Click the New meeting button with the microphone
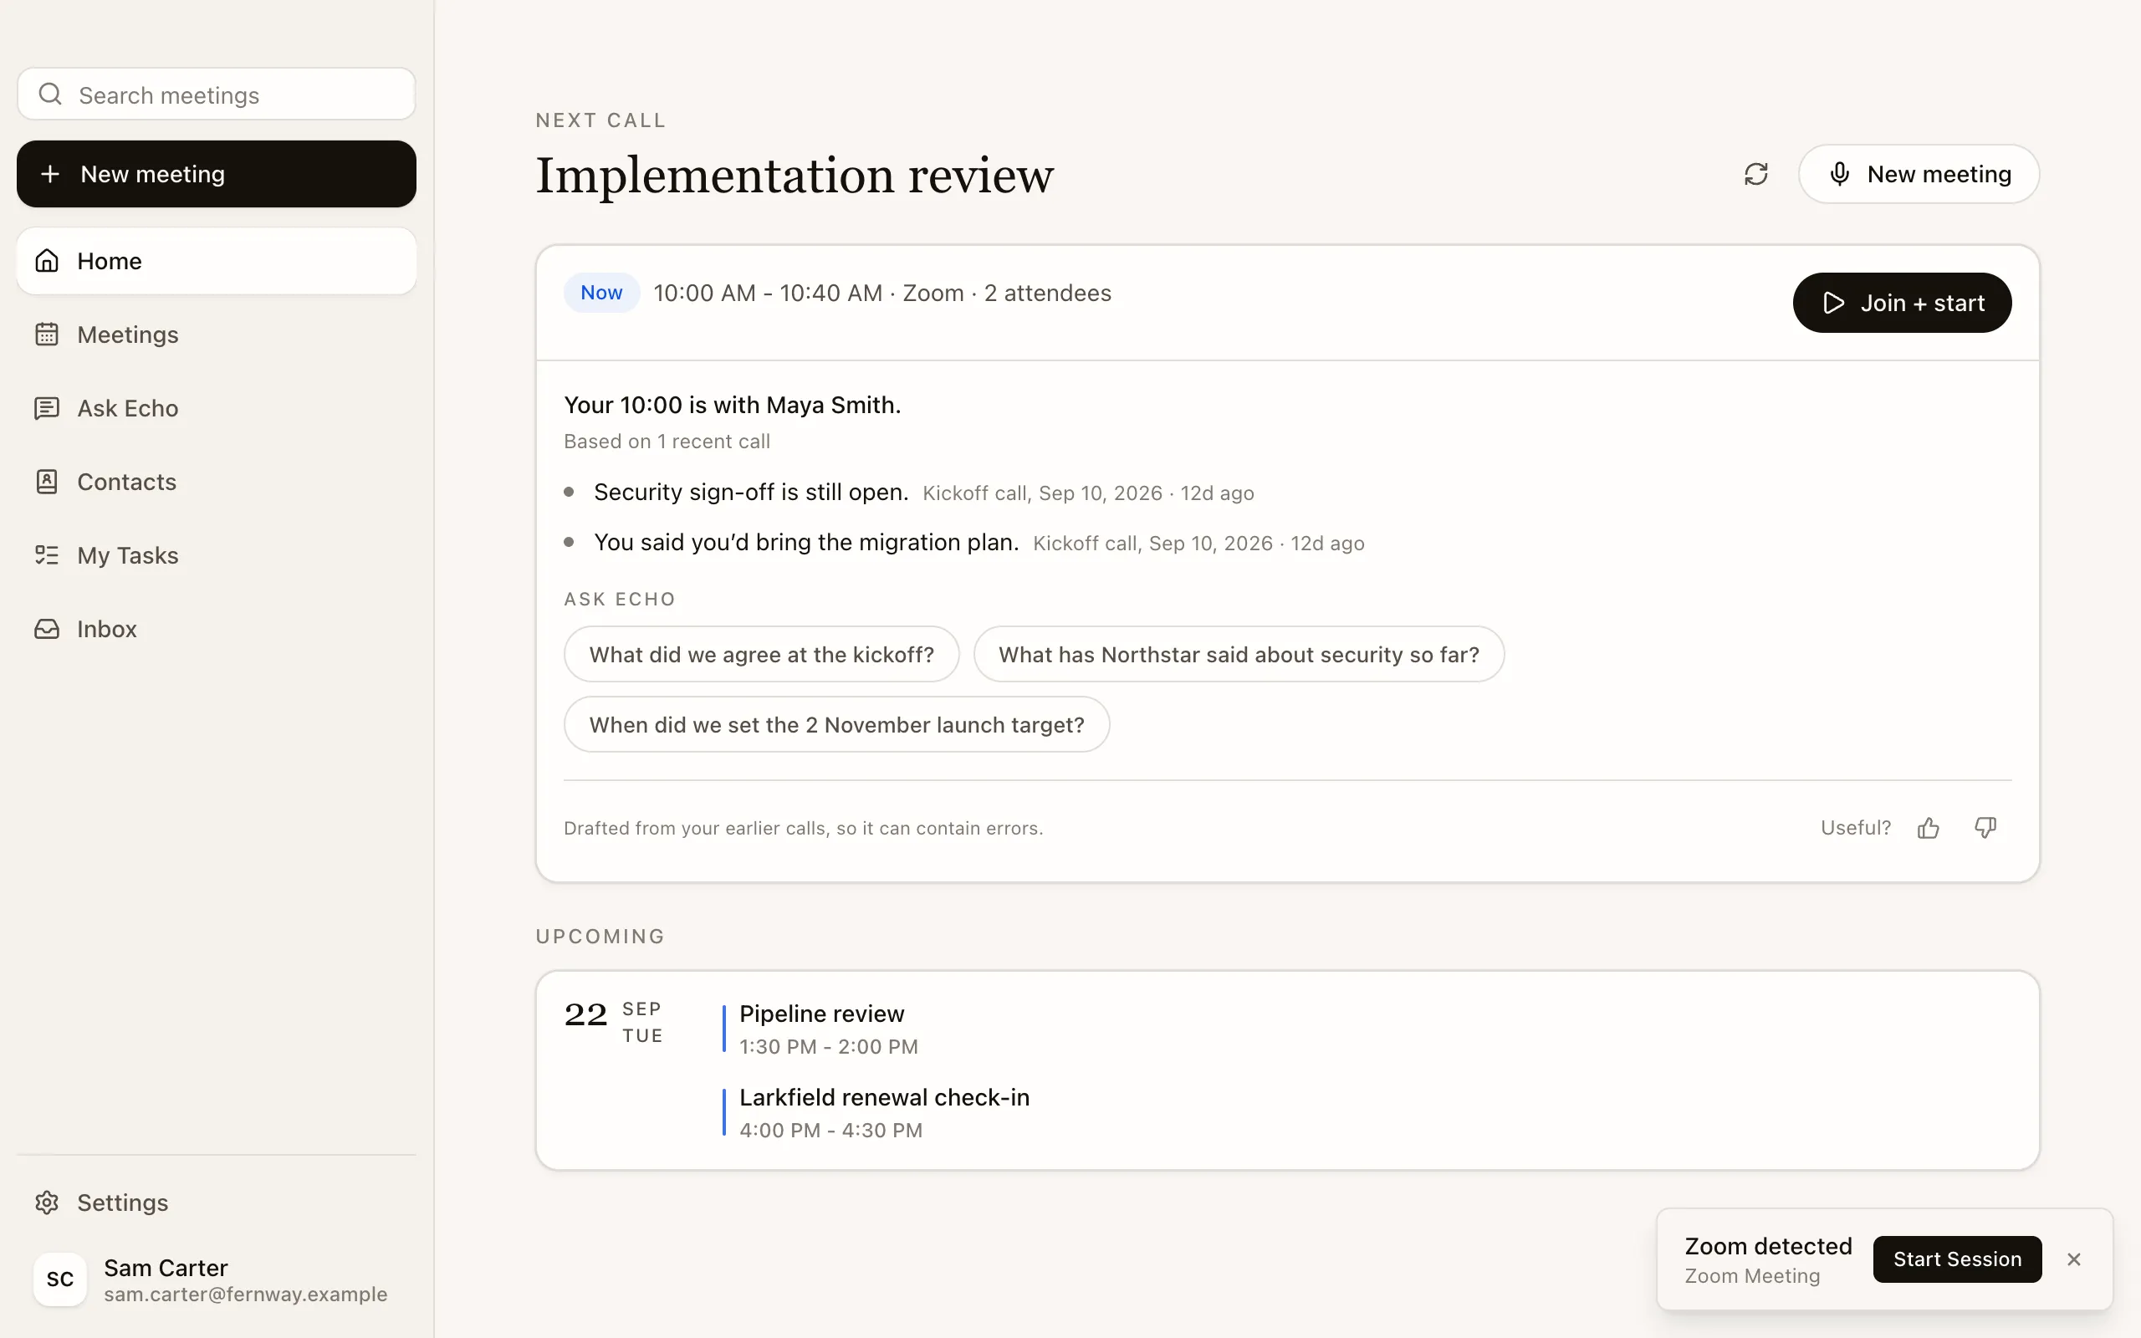 point(1919,174)
